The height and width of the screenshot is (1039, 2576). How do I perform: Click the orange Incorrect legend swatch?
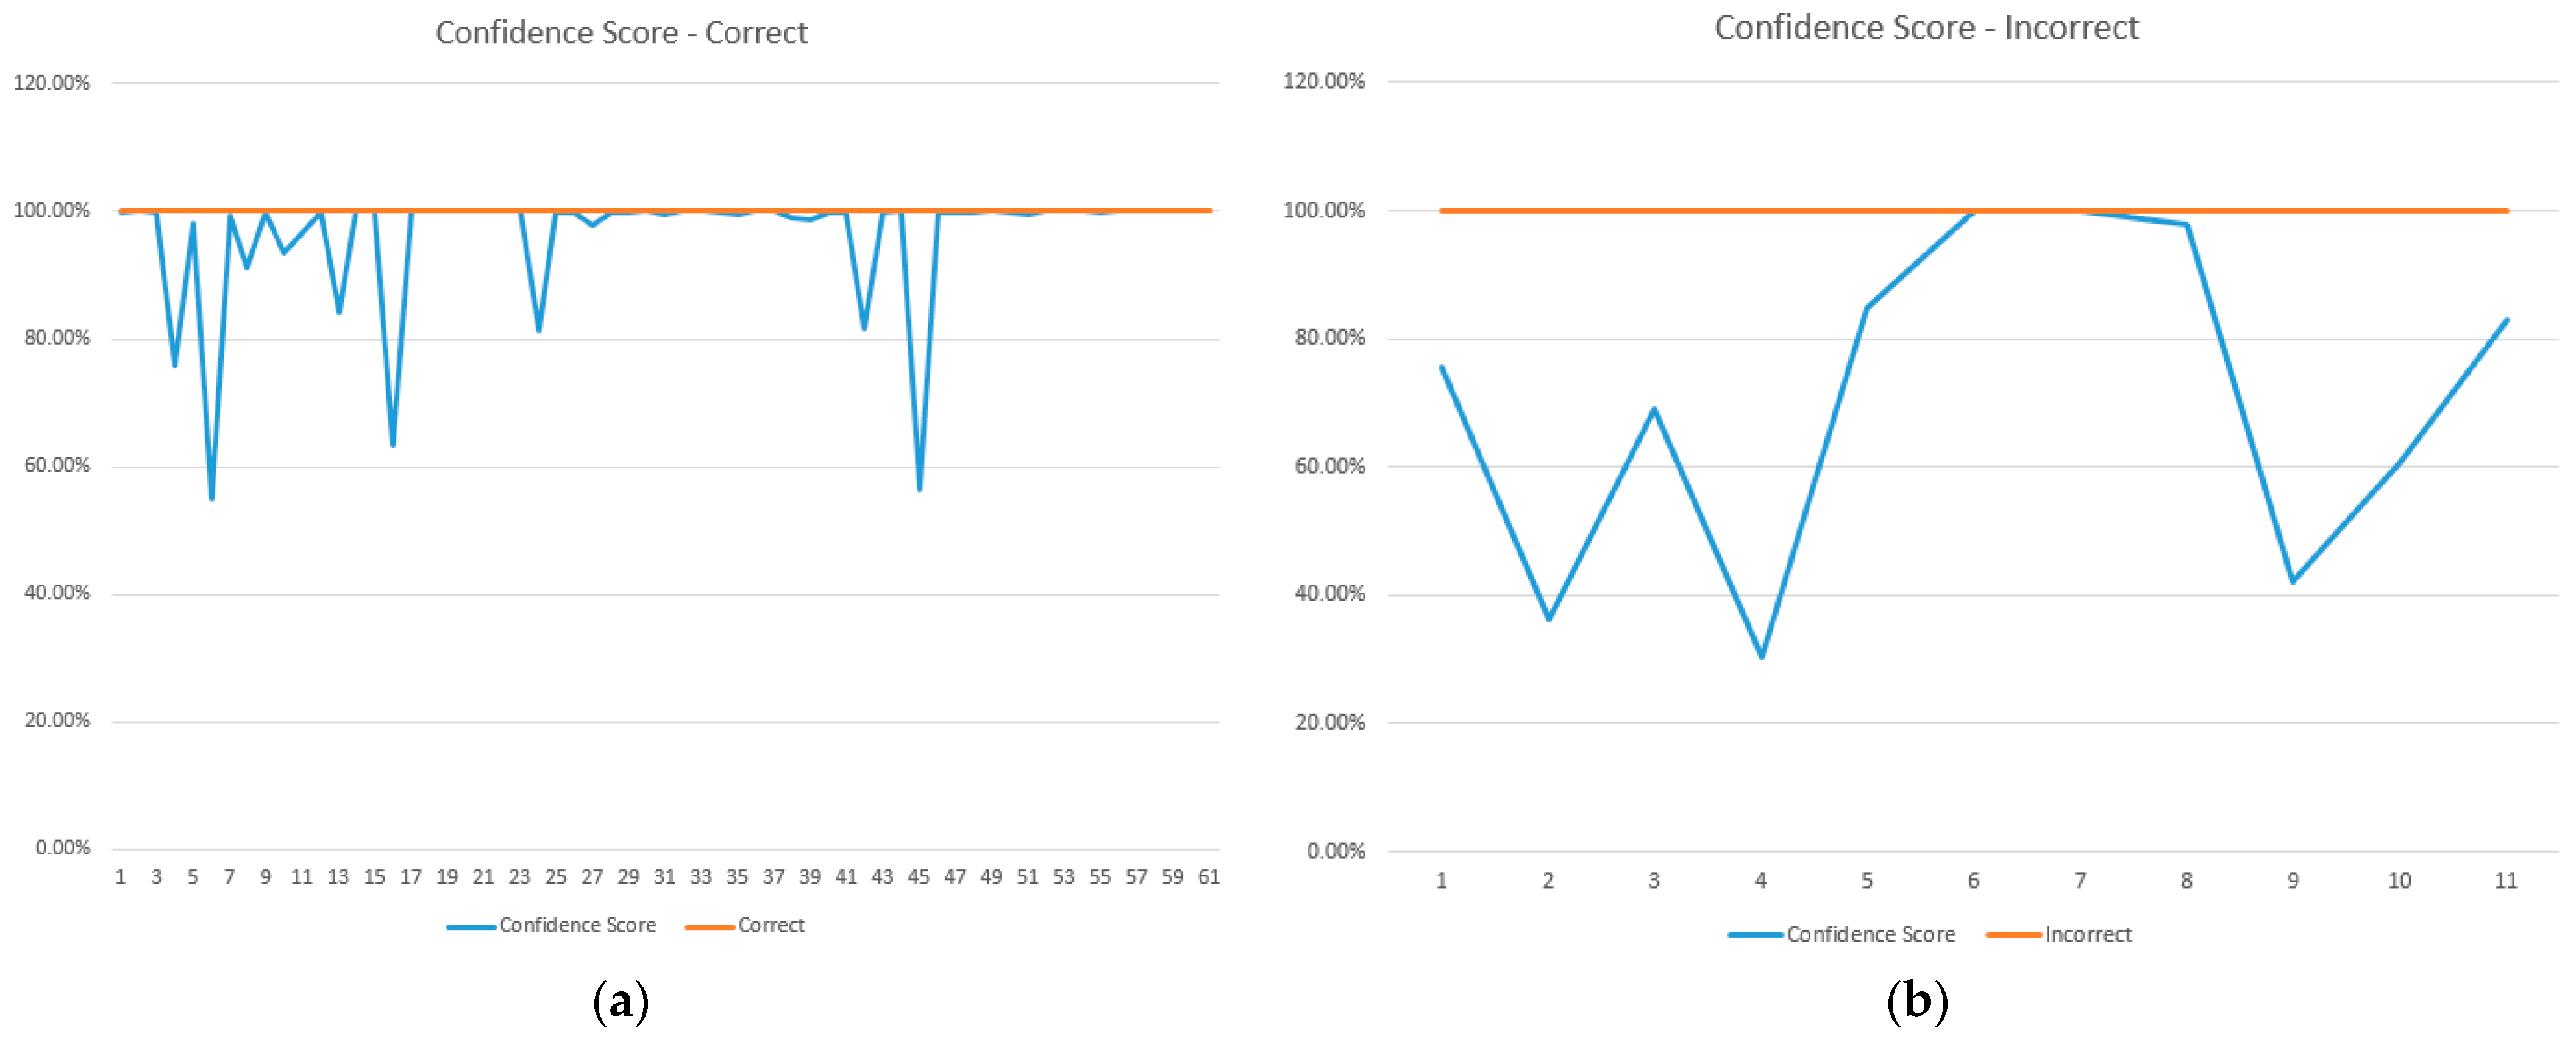point(2013,935)
